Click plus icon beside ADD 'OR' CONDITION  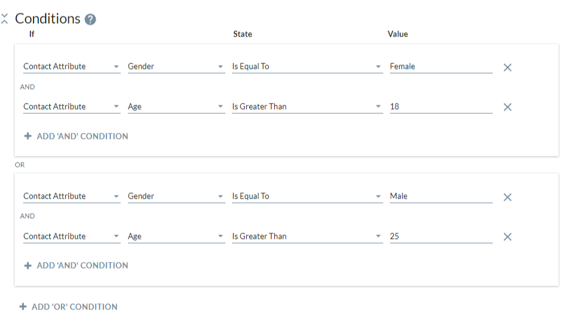click(23, 306)
